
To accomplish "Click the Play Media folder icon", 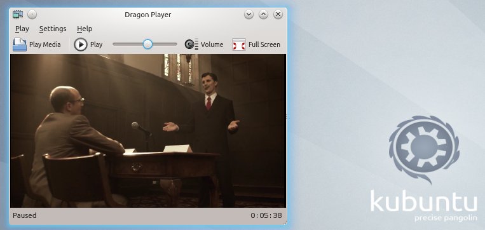I will pos(20,44).
